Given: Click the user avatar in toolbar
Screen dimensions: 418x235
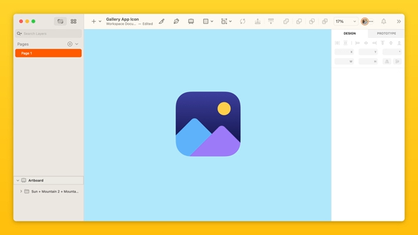Looking at the screenshot, I should (x=364, y=22).
